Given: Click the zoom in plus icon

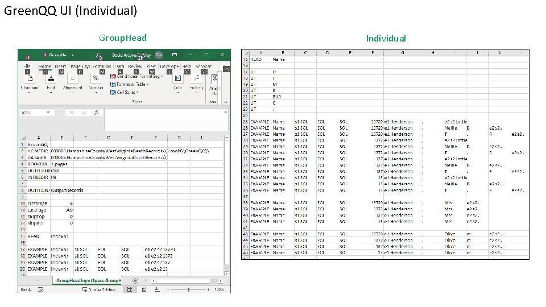Looking at the screenshot, I should 208,289.
